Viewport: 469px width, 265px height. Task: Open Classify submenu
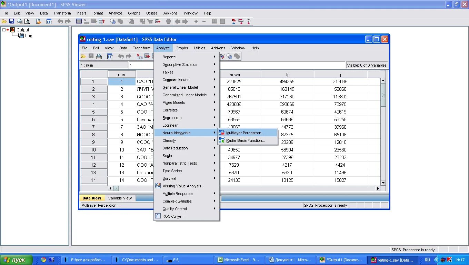(x=187, y=140)
